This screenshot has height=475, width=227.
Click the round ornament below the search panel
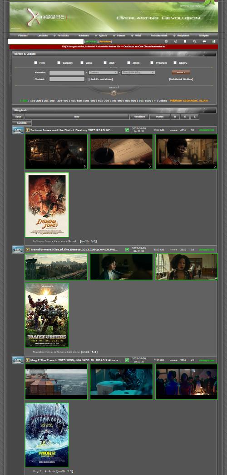[114, 93]
